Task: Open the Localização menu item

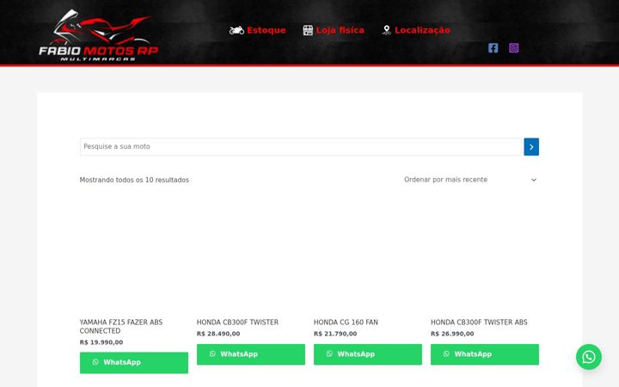Action: coord(422,30)
